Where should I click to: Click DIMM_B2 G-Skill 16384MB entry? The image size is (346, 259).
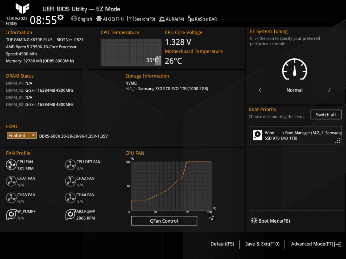pyautogui.click(x=40, y=105)
